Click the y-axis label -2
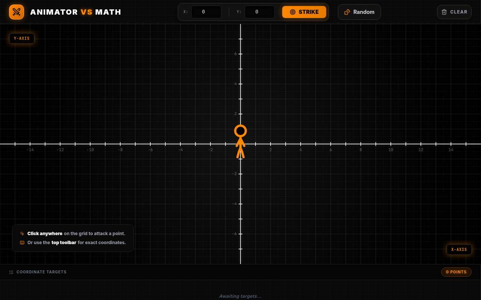The width and height of the screenshot is (481, 300). point(234,174)
